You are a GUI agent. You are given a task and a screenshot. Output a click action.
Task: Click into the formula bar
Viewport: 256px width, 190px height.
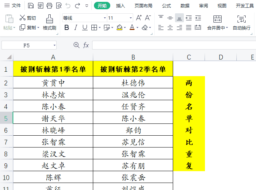(174, 45)
